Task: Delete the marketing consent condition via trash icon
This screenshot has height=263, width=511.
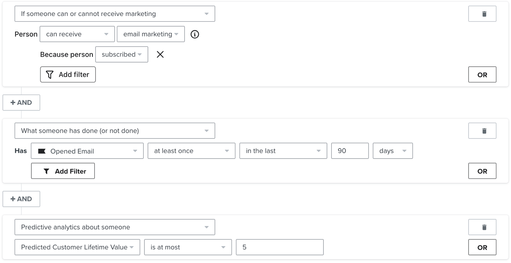Action: [482, 14]
